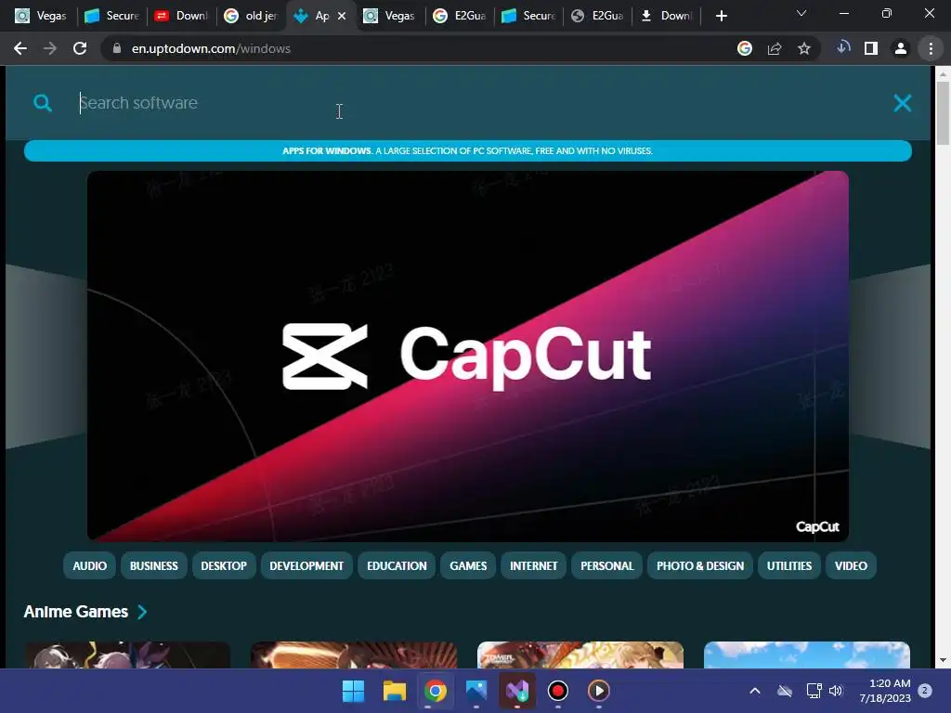
Task: Open the network tray icon
Action: 814,691
